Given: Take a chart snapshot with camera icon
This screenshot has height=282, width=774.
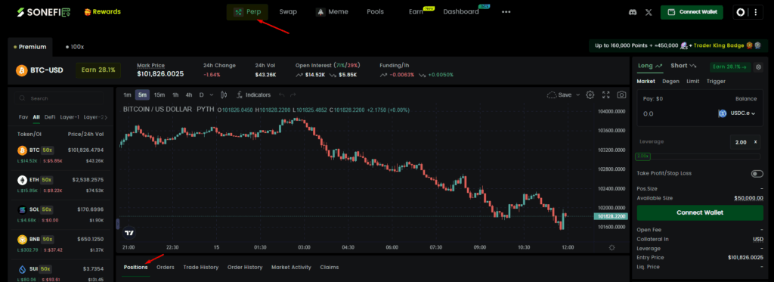Looking at the screenshot, I should pos(622,95).
